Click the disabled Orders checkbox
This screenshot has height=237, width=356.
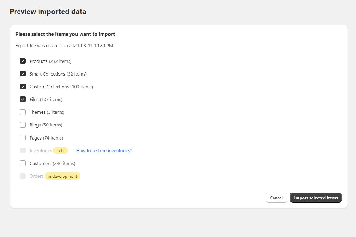point(23,176)
